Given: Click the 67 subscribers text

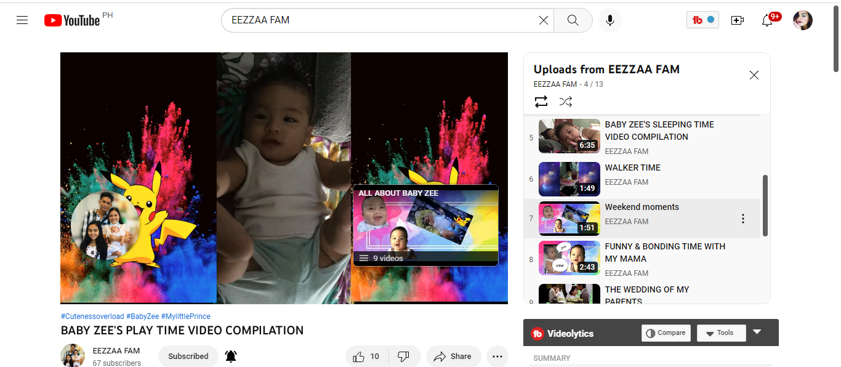Looking at the screenshot, I should coord(116,363).
